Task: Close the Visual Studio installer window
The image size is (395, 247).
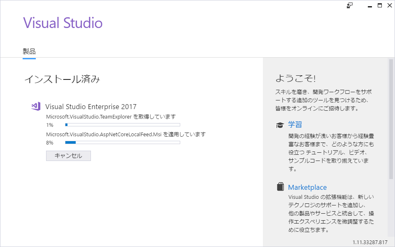Action: [390, 5]
